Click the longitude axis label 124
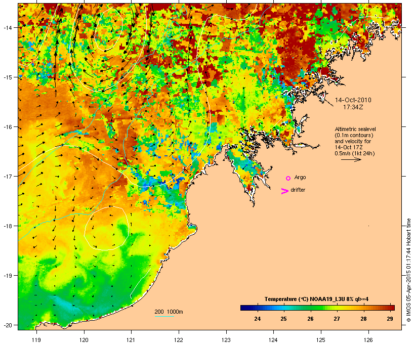Screen dimensions: 415x344 273,340
